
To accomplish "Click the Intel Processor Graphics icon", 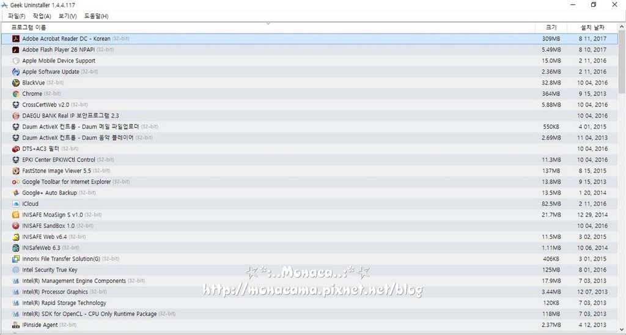I will pyautogui.click(x=15, y=292).
